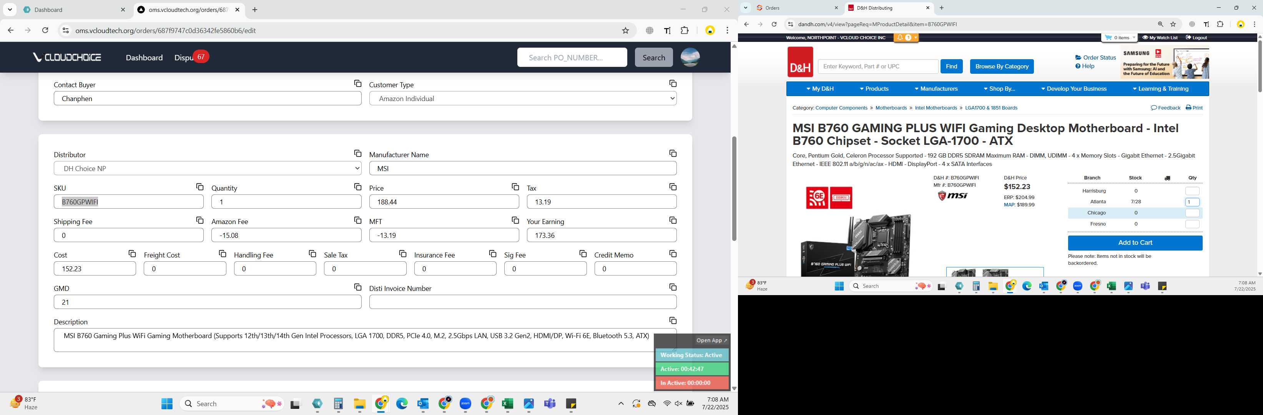Copy the Your Earning value

click(673, 221)
